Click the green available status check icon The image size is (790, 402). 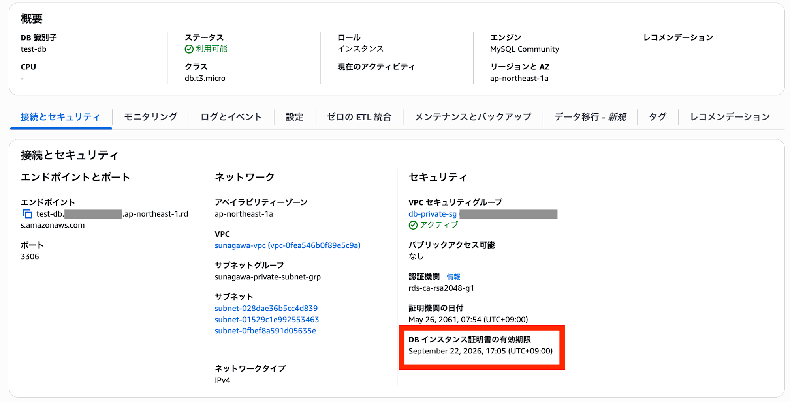click(x=189, y=49)
